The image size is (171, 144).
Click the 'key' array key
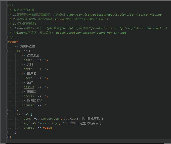pos(26,123)
